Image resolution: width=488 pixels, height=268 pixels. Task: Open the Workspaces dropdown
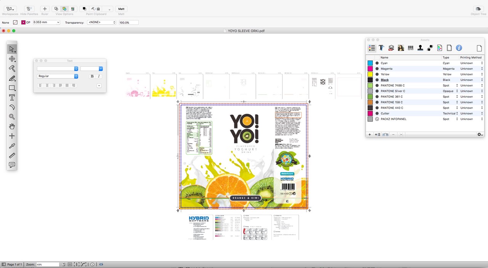[x=10, y=9]
